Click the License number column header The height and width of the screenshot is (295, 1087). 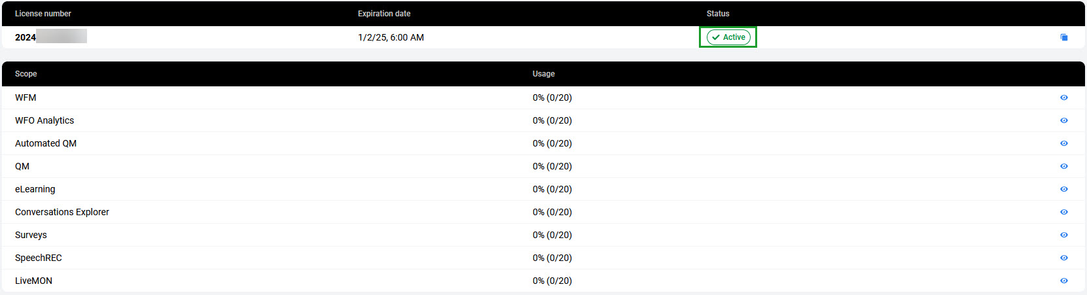coord(43,14)
